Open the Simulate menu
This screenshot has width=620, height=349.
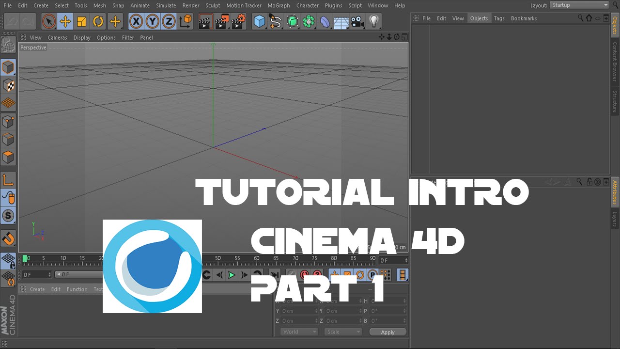pyautogui.click(x=166, y=5)
